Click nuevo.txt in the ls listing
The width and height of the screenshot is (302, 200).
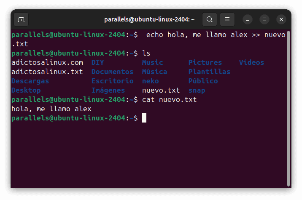click(x=161, y=91)
